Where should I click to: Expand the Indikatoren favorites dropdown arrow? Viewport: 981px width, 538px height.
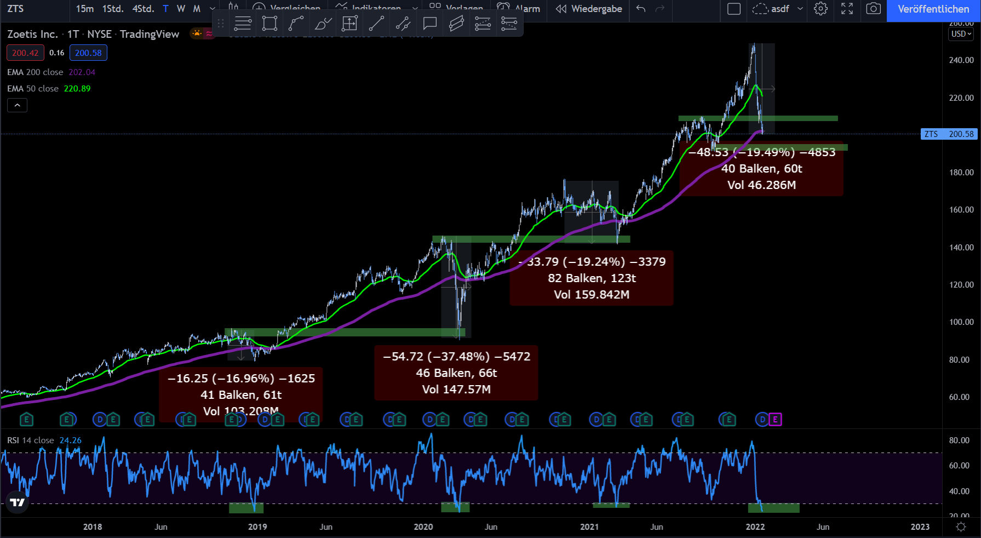click(x=415, y=8)
